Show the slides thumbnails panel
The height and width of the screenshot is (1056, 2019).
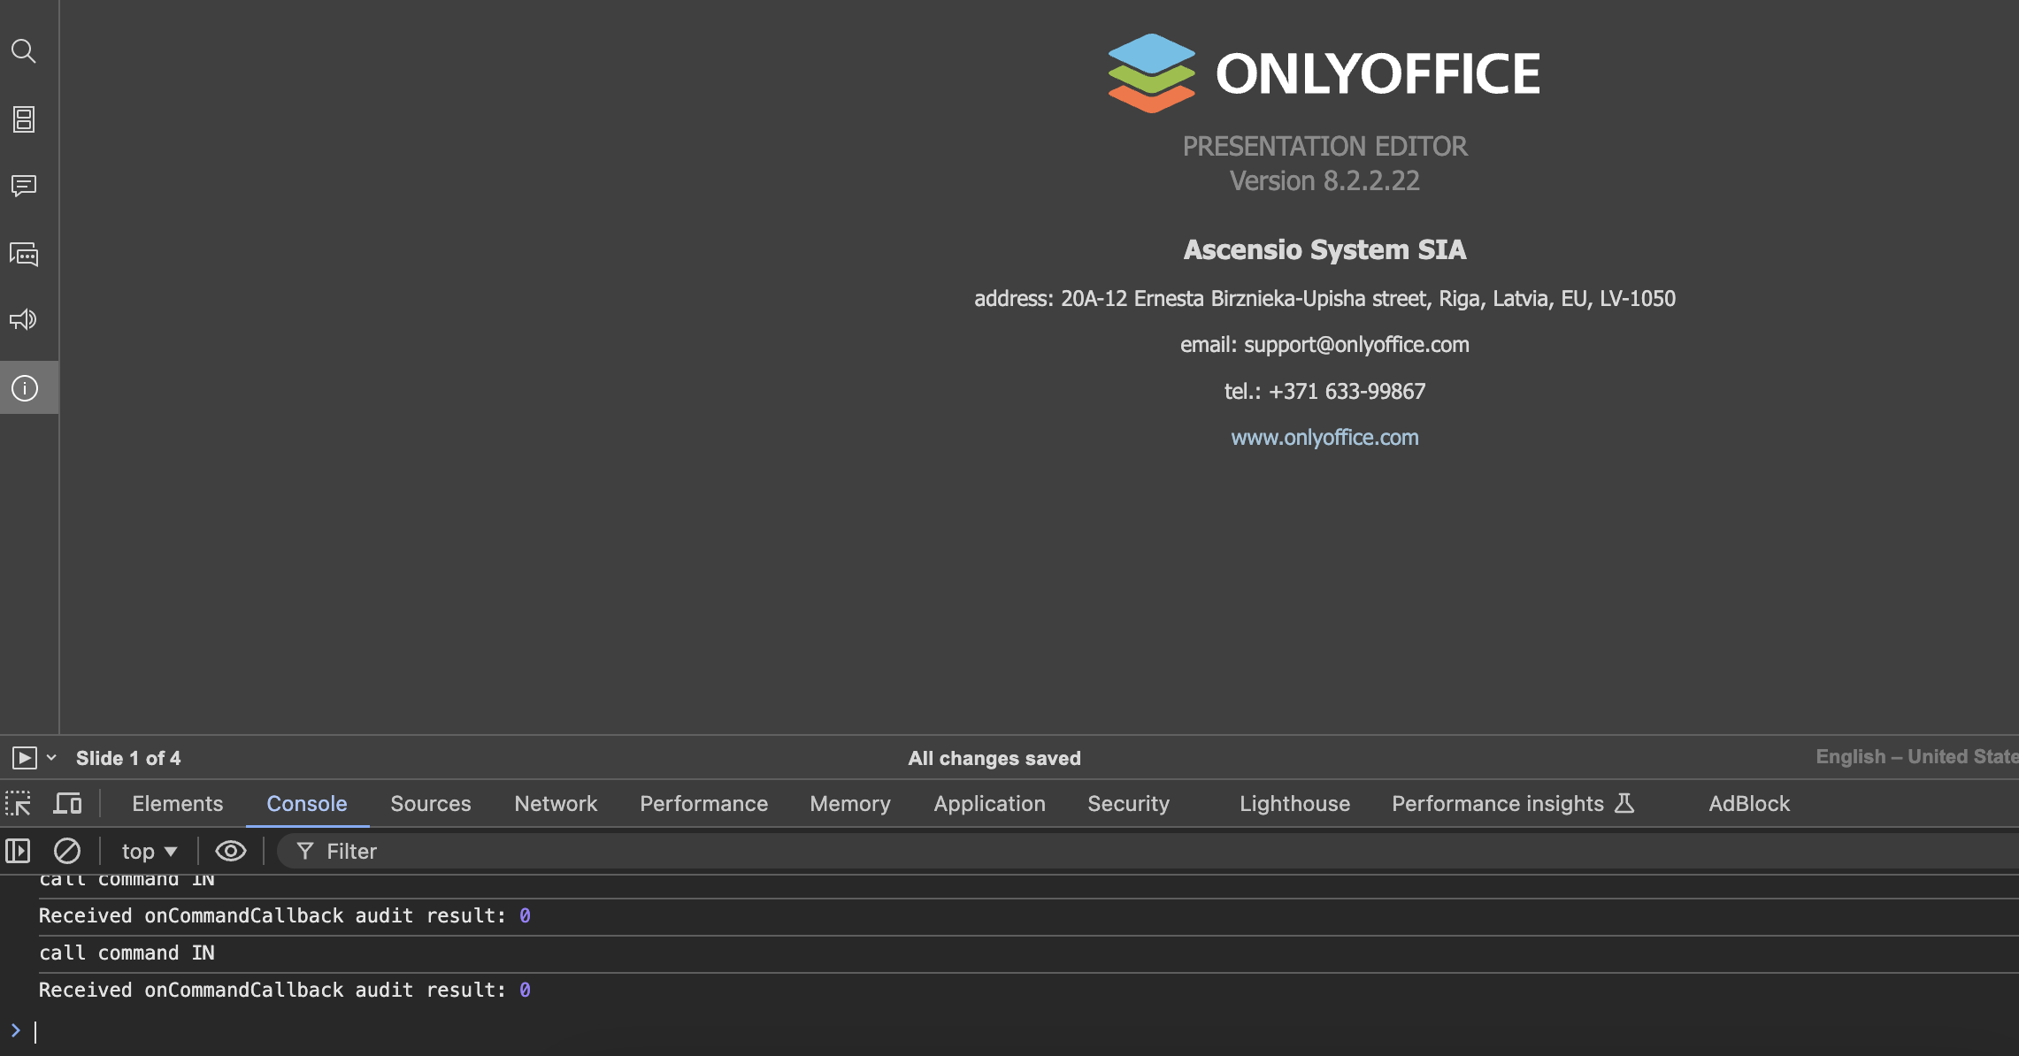coord(24,119)
